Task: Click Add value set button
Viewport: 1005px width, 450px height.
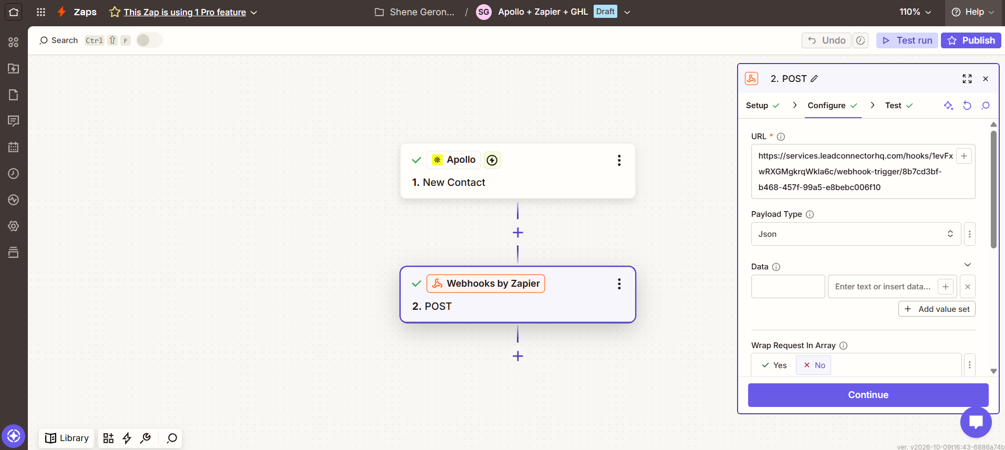Action: 937,309
